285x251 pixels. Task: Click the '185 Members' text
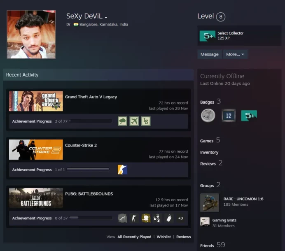pos(236,205)
